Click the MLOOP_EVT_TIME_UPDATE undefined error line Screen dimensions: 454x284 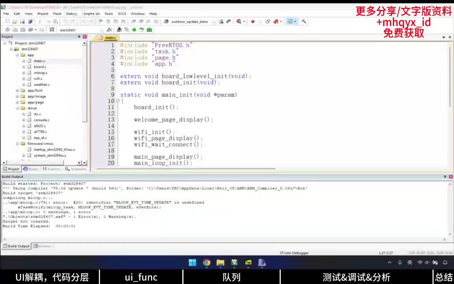[103, 203]
